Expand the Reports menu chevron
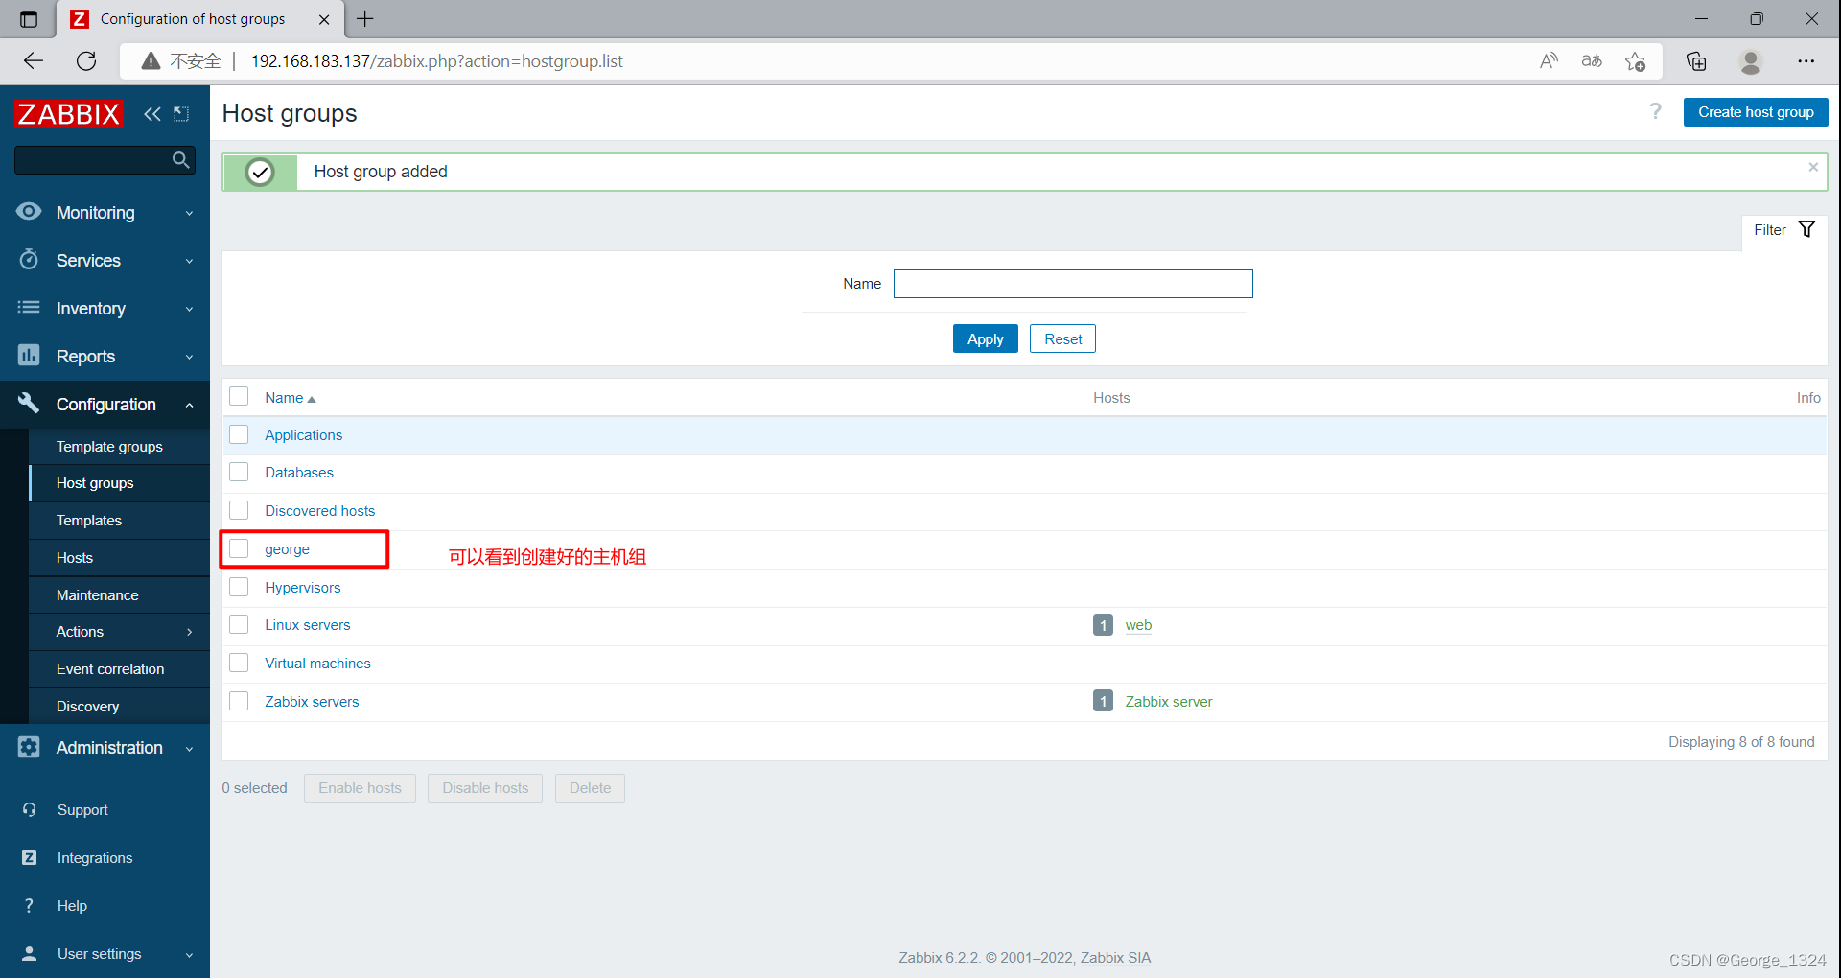This screenshot has height=978, width=1841. tap(189, 358)
